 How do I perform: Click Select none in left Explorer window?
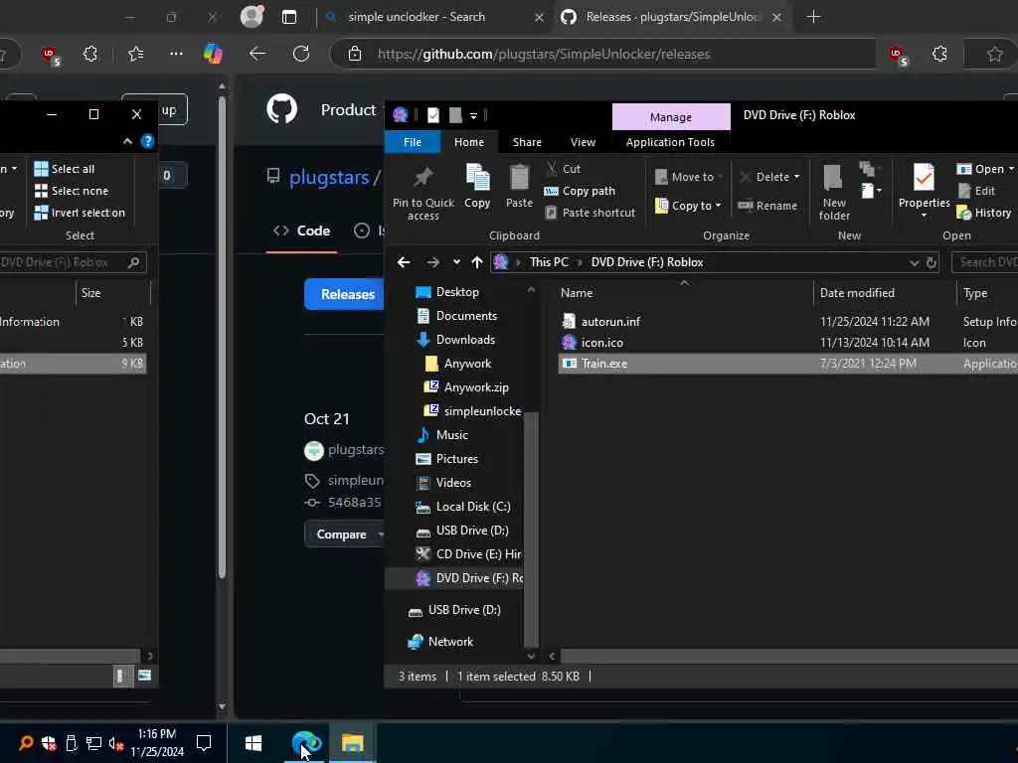click(x=72, y=191)
